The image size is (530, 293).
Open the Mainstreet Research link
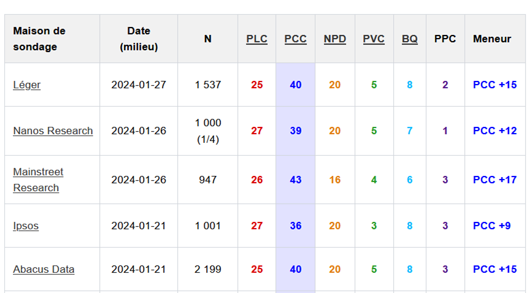(38, 180)
